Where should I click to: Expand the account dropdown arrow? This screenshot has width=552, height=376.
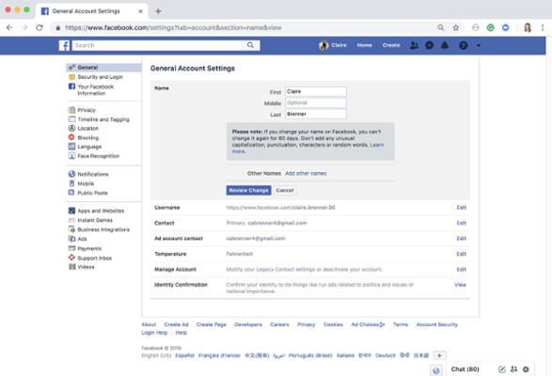[479, 45]
